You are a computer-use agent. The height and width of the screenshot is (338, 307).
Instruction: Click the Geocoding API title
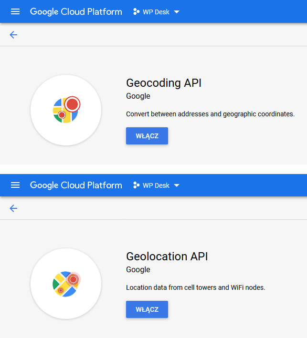click(164, 83)
